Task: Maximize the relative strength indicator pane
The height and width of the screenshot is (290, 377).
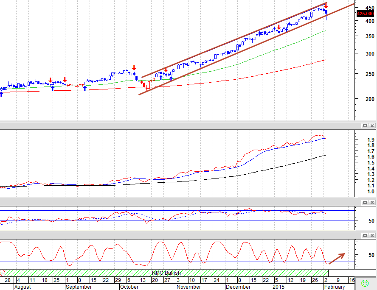Action: click(365, 125)
